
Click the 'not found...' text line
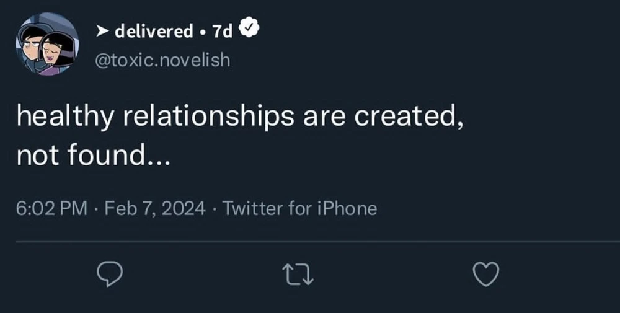coord(94,156)
